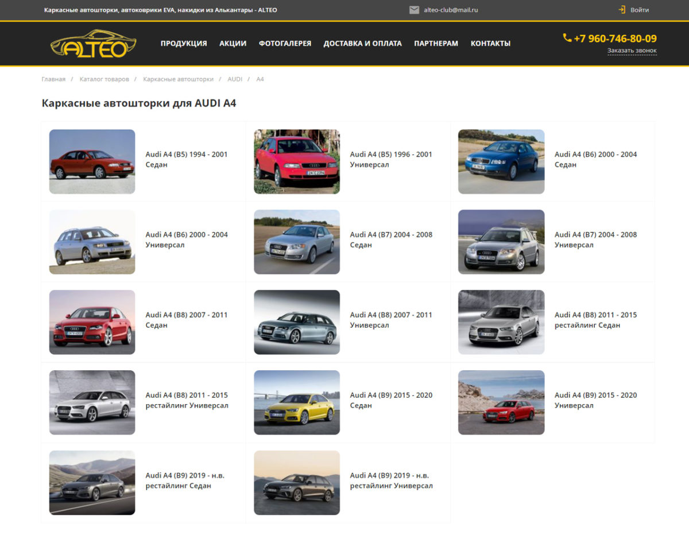Click the Заказать звонок link
This screenshot has width=689, height=551.
tap(632, 51)
